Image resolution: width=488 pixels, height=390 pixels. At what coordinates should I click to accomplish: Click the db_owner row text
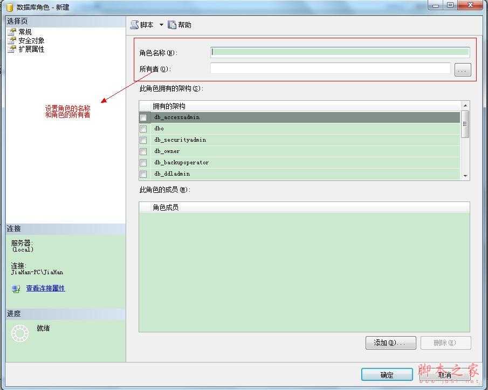[x=167, y=151]
